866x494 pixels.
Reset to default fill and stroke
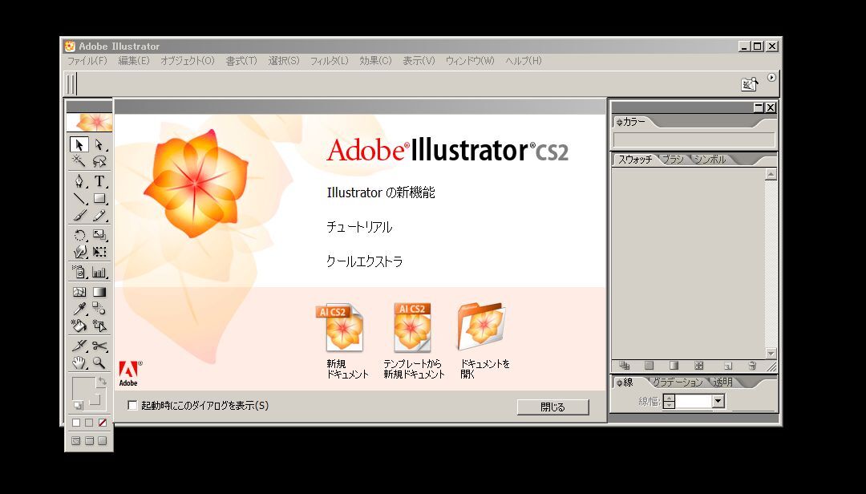click(78, 406)
